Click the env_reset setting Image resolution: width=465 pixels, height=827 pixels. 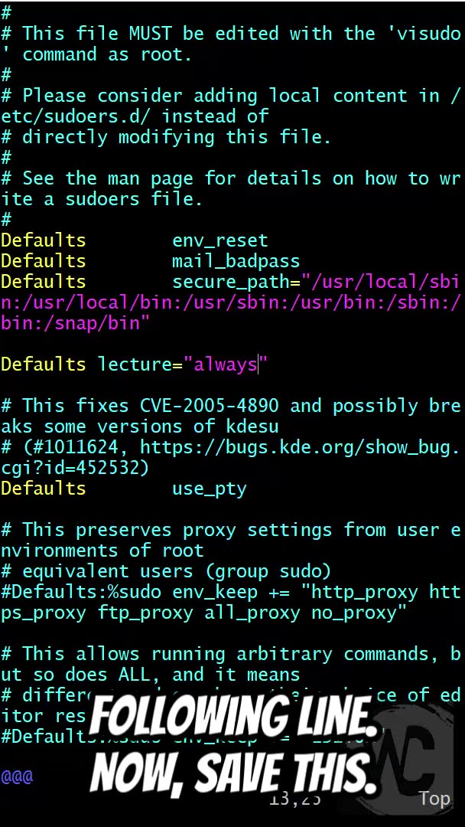click(x=219, y=240)
